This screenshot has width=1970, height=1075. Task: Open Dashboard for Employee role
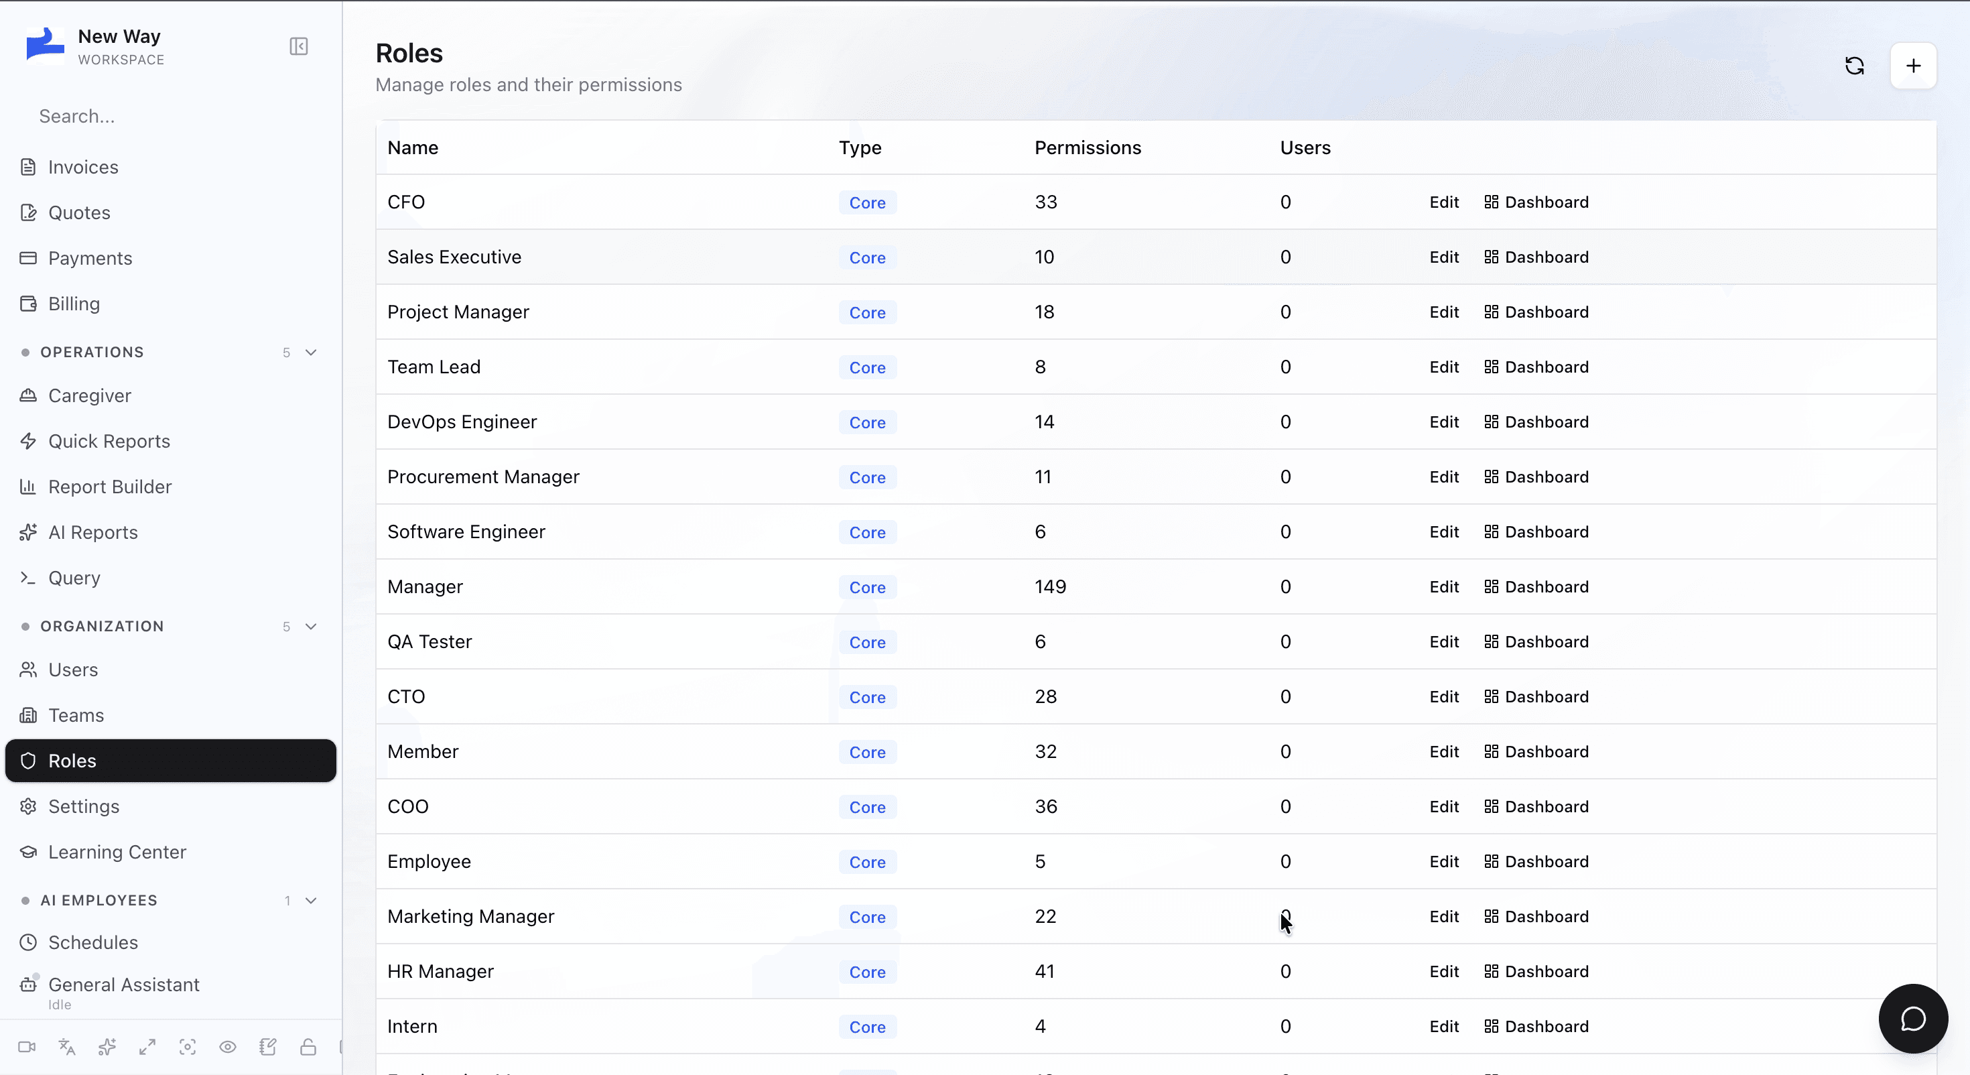pos(1536,861)
